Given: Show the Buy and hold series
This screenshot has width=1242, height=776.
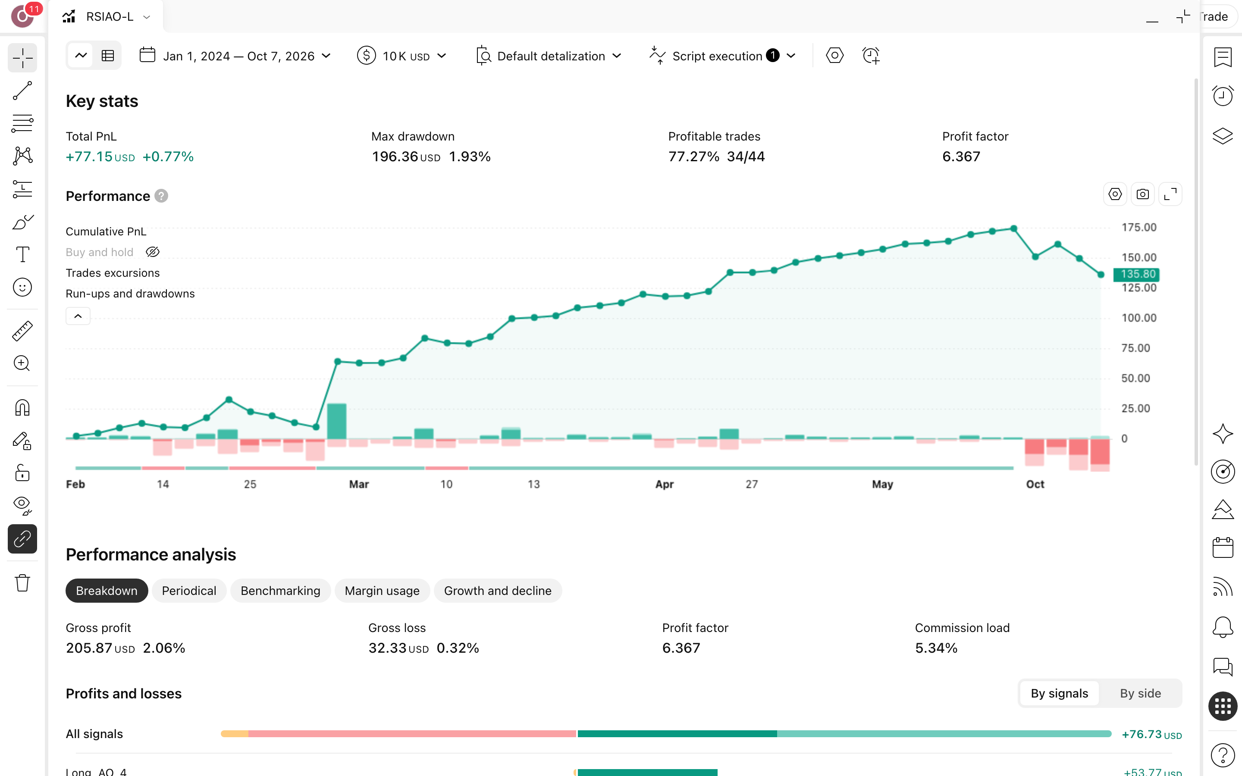Looking at the screenshot, I should [x=152, y=252].
